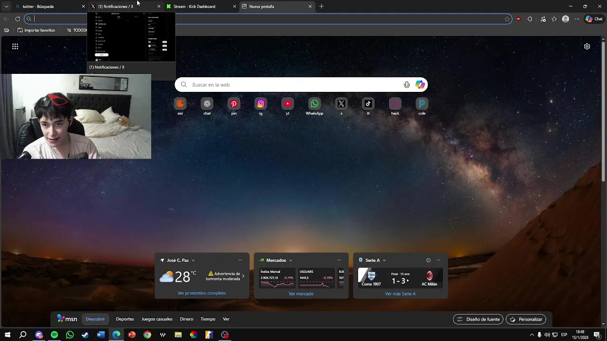Open PowerPoint from the taskbar
Viewport: 607px width, 341px height.
(132, 335)
